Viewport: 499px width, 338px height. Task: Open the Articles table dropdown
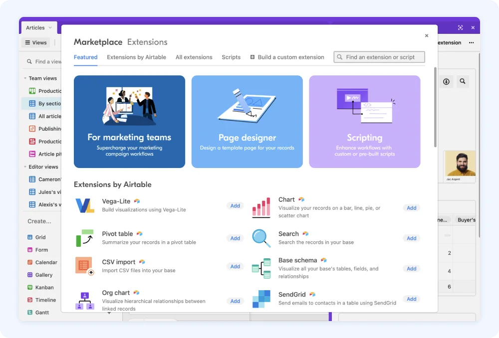50,27
